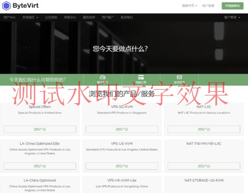Click the ByteVirt brand name text
This screenshot has width=248, height=193.
click(x=26, y=6)
